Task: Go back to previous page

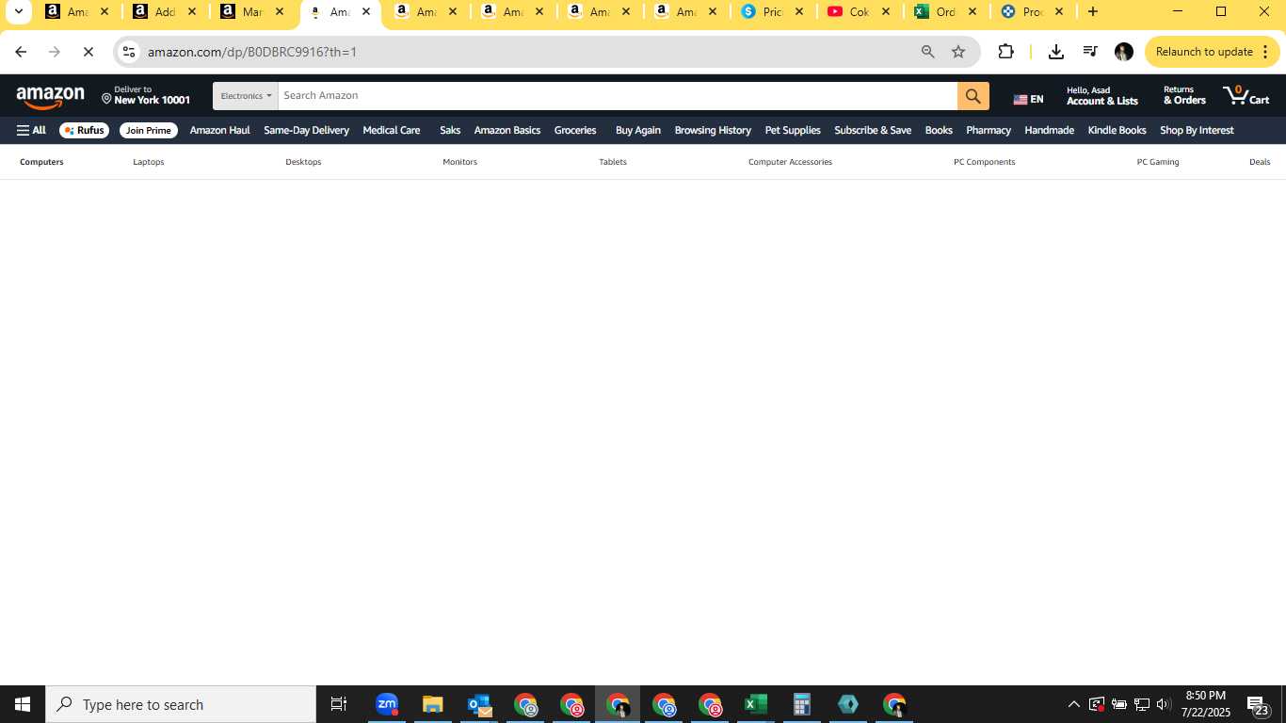Action: coord(21,52)
